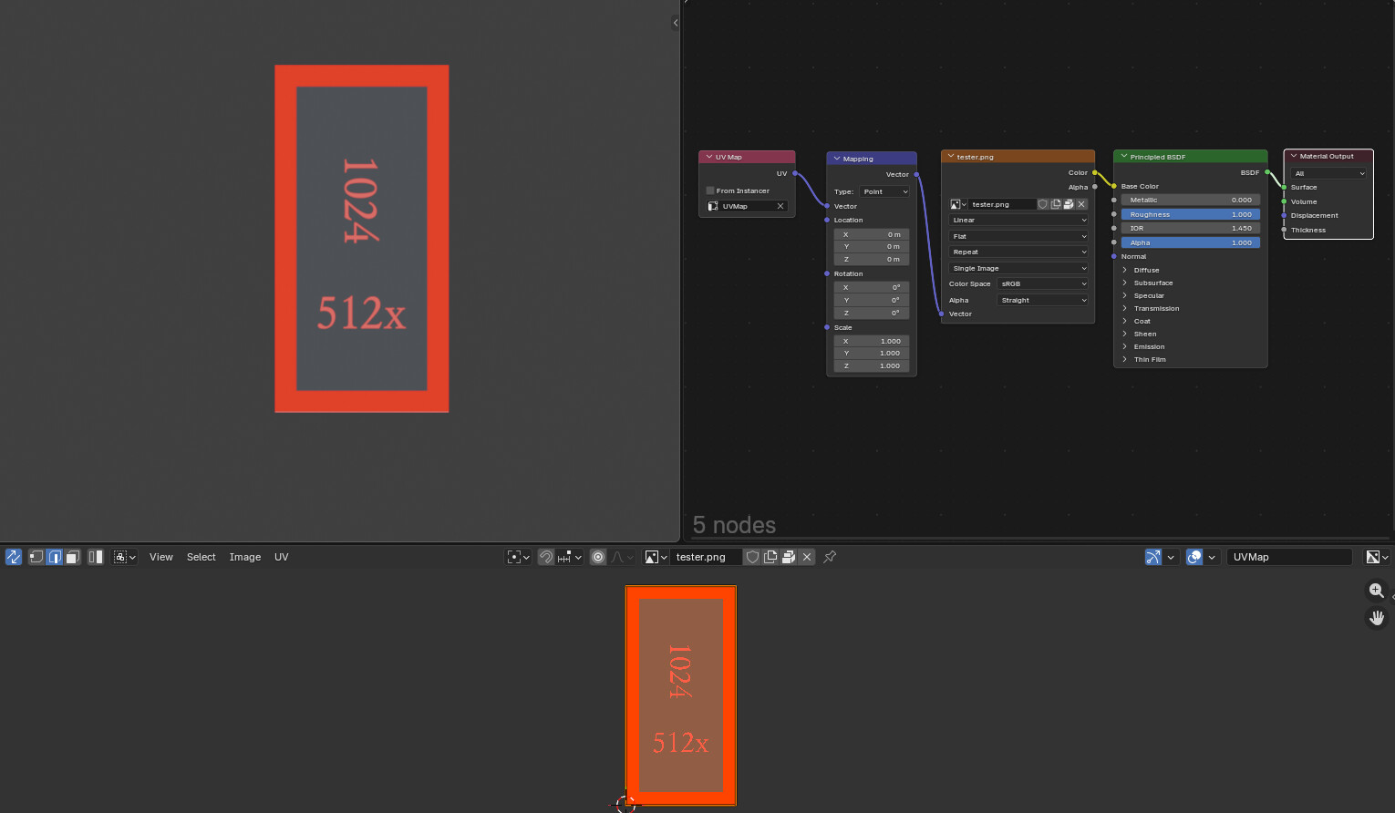Toggle UV sync selection in UV editor header

[x=14, y=557]
